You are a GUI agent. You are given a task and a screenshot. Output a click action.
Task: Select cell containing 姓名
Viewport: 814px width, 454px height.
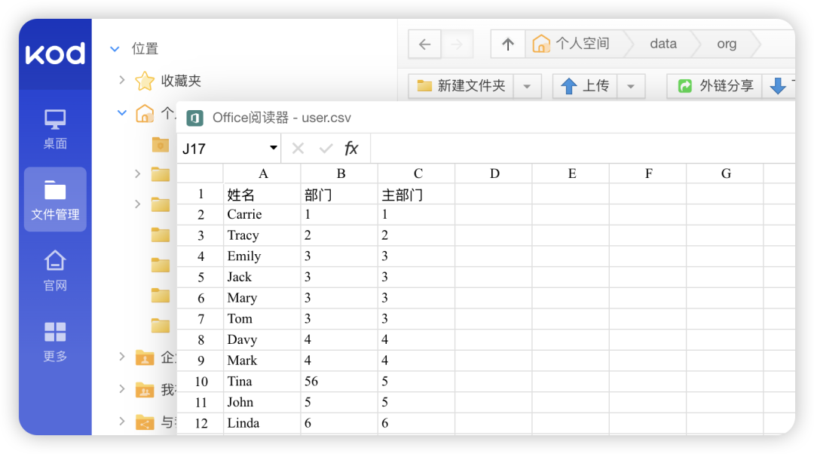262,195
